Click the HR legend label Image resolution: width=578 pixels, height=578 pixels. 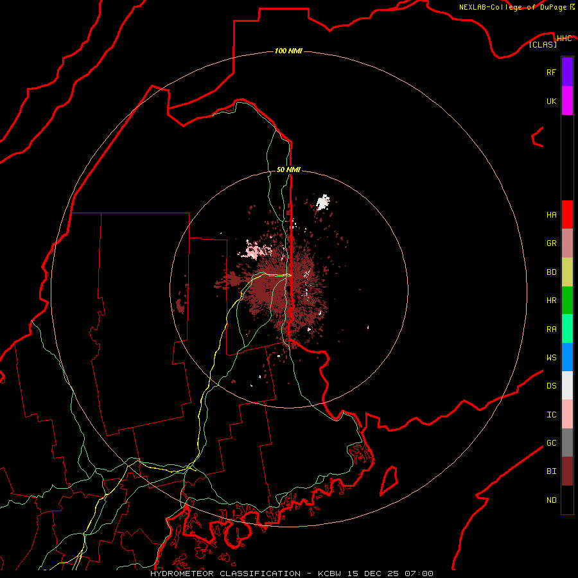551,301
